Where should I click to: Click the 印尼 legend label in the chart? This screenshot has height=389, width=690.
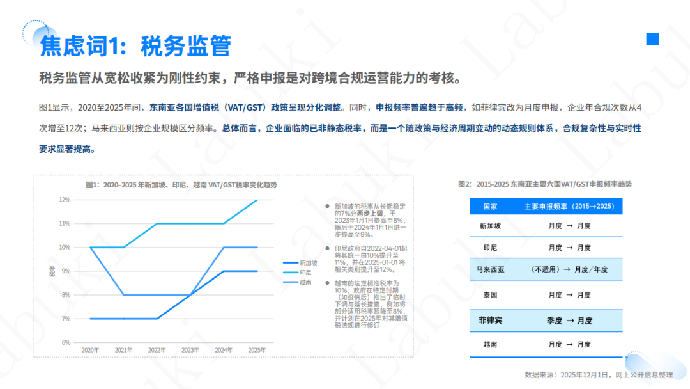point(305,273)
